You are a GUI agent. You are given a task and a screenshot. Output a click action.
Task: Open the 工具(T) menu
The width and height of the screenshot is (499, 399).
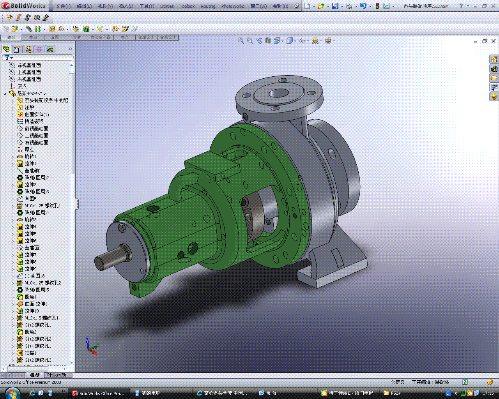click(x=147, y=6)
